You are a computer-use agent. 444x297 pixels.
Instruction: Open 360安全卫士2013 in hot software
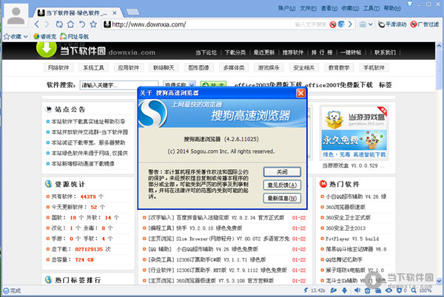346,228
